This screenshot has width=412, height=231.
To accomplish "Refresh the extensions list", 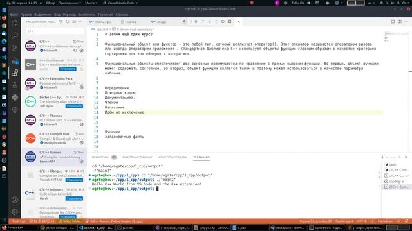I will click(68, 22).
